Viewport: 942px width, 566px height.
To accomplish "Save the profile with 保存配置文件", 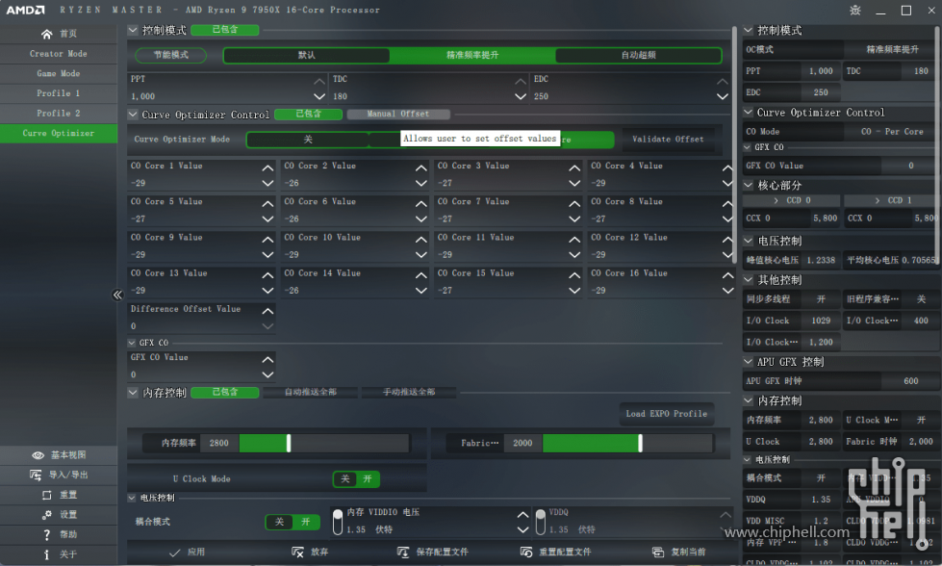I will [x=433, y=552].
